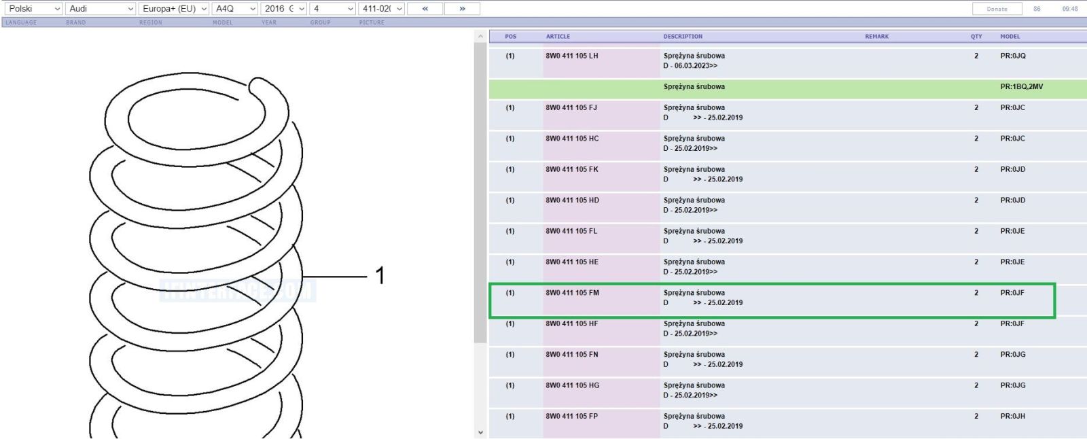Expand the Region dropdown Europa+ (EU)
1087x439 pixels.
click(174, 9)
